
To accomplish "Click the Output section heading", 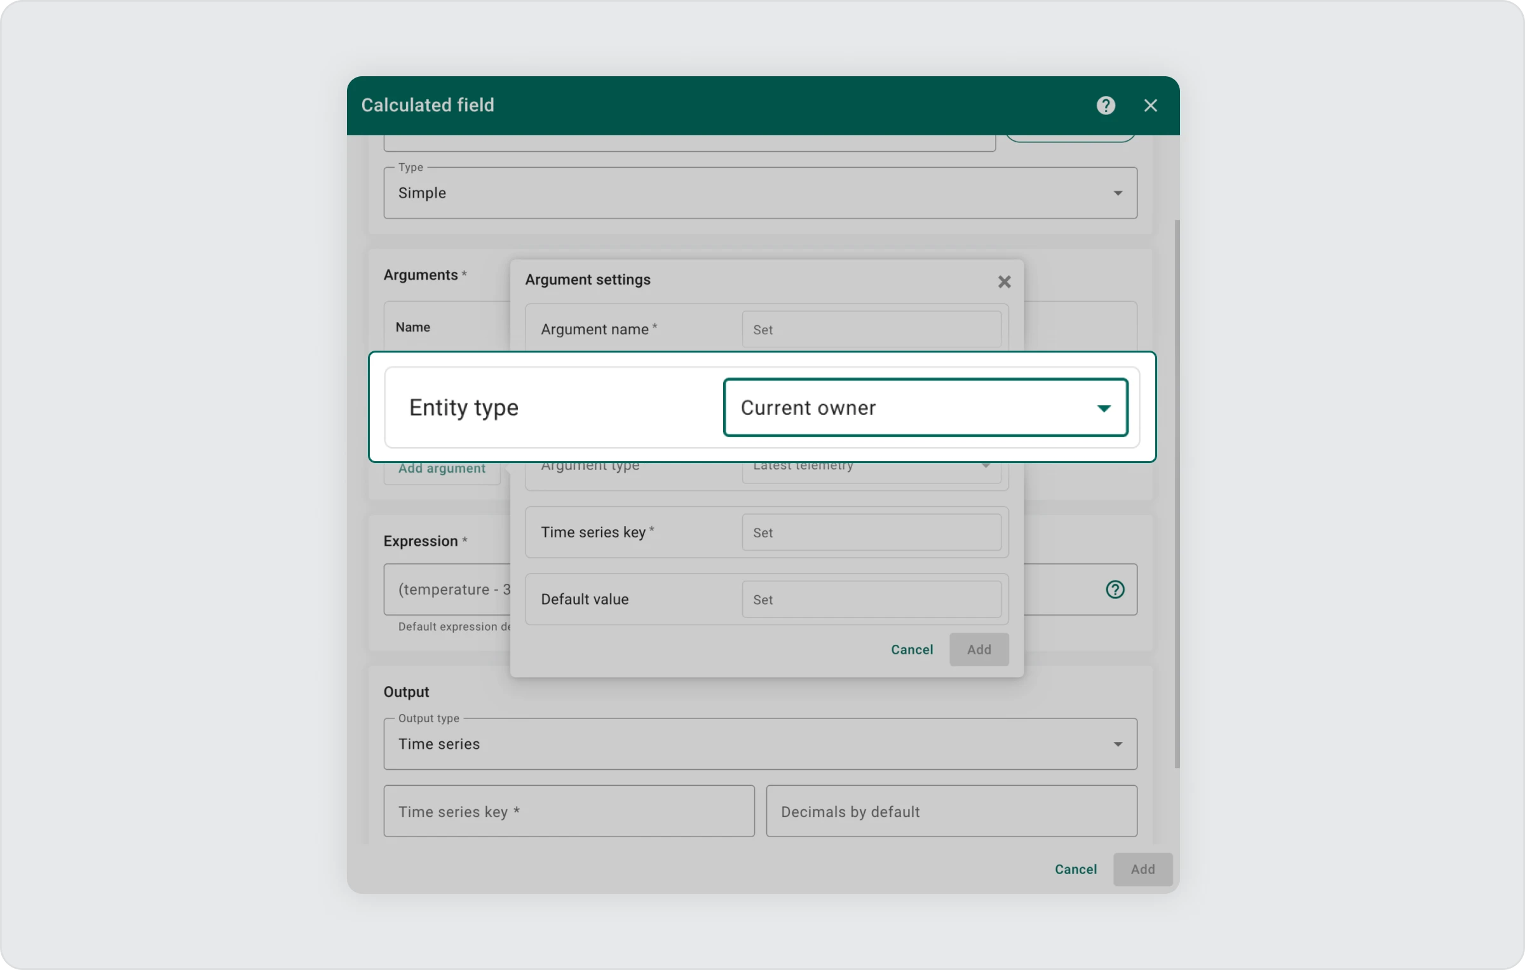I will click(x=406, y=692).
